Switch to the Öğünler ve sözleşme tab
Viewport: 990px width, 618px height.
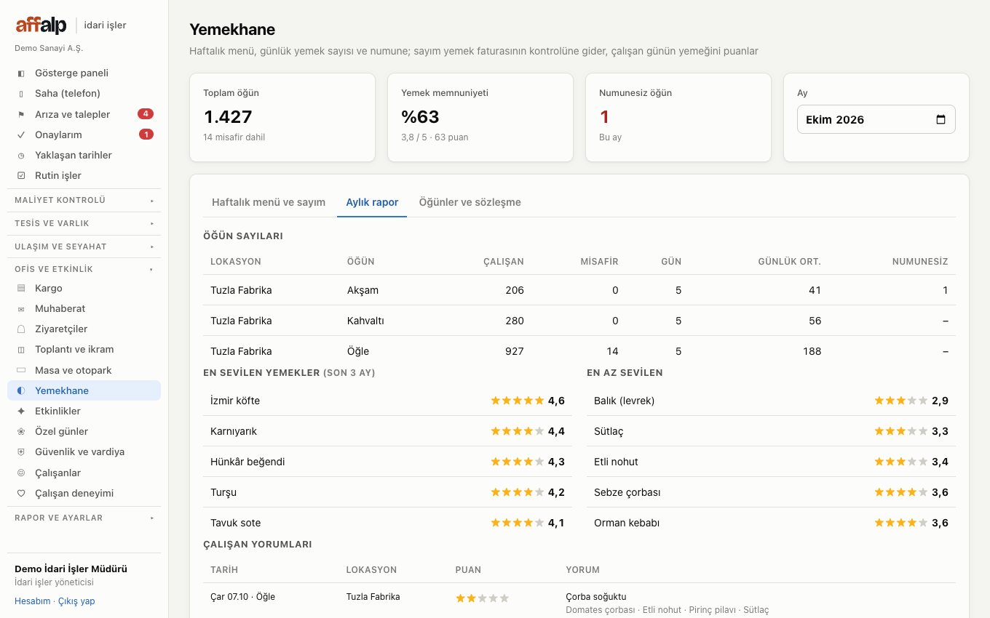470,202
